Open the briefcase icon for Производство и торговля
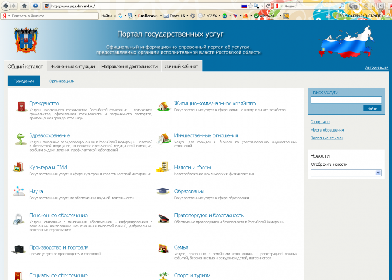 18,250
